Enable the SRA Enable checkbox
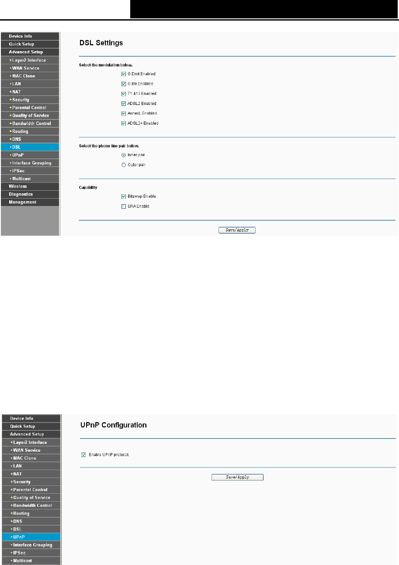This screenshot has width=399, height=565. tap(124, 206)
